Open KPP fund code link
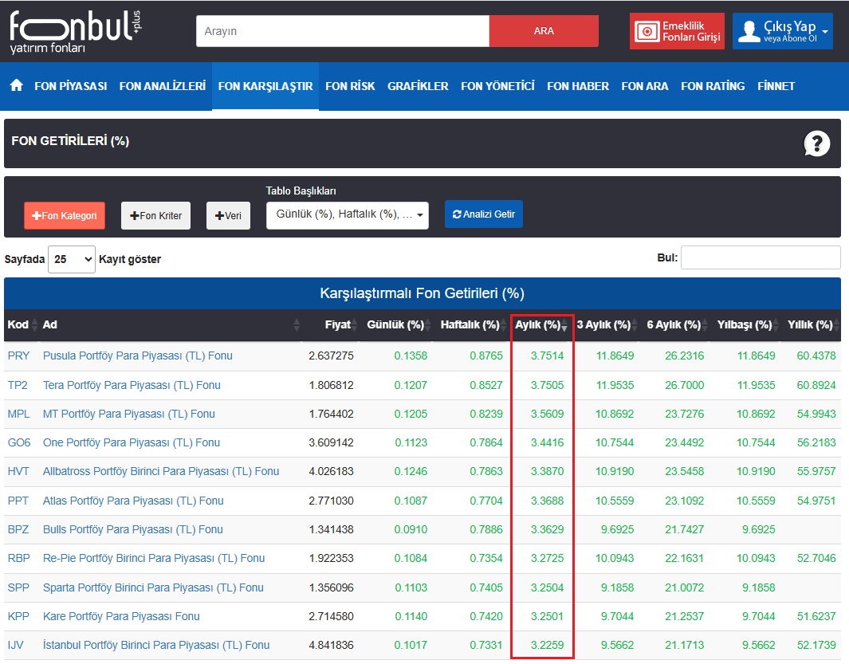Viewport: 849px width, 664px height. coord(18,616)
